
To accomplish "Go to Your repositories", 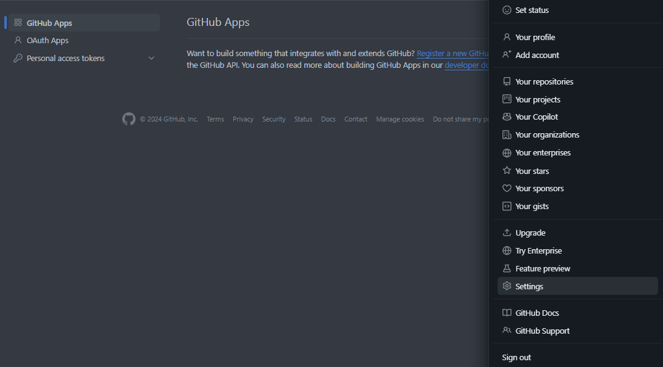I will pos(578,81).
